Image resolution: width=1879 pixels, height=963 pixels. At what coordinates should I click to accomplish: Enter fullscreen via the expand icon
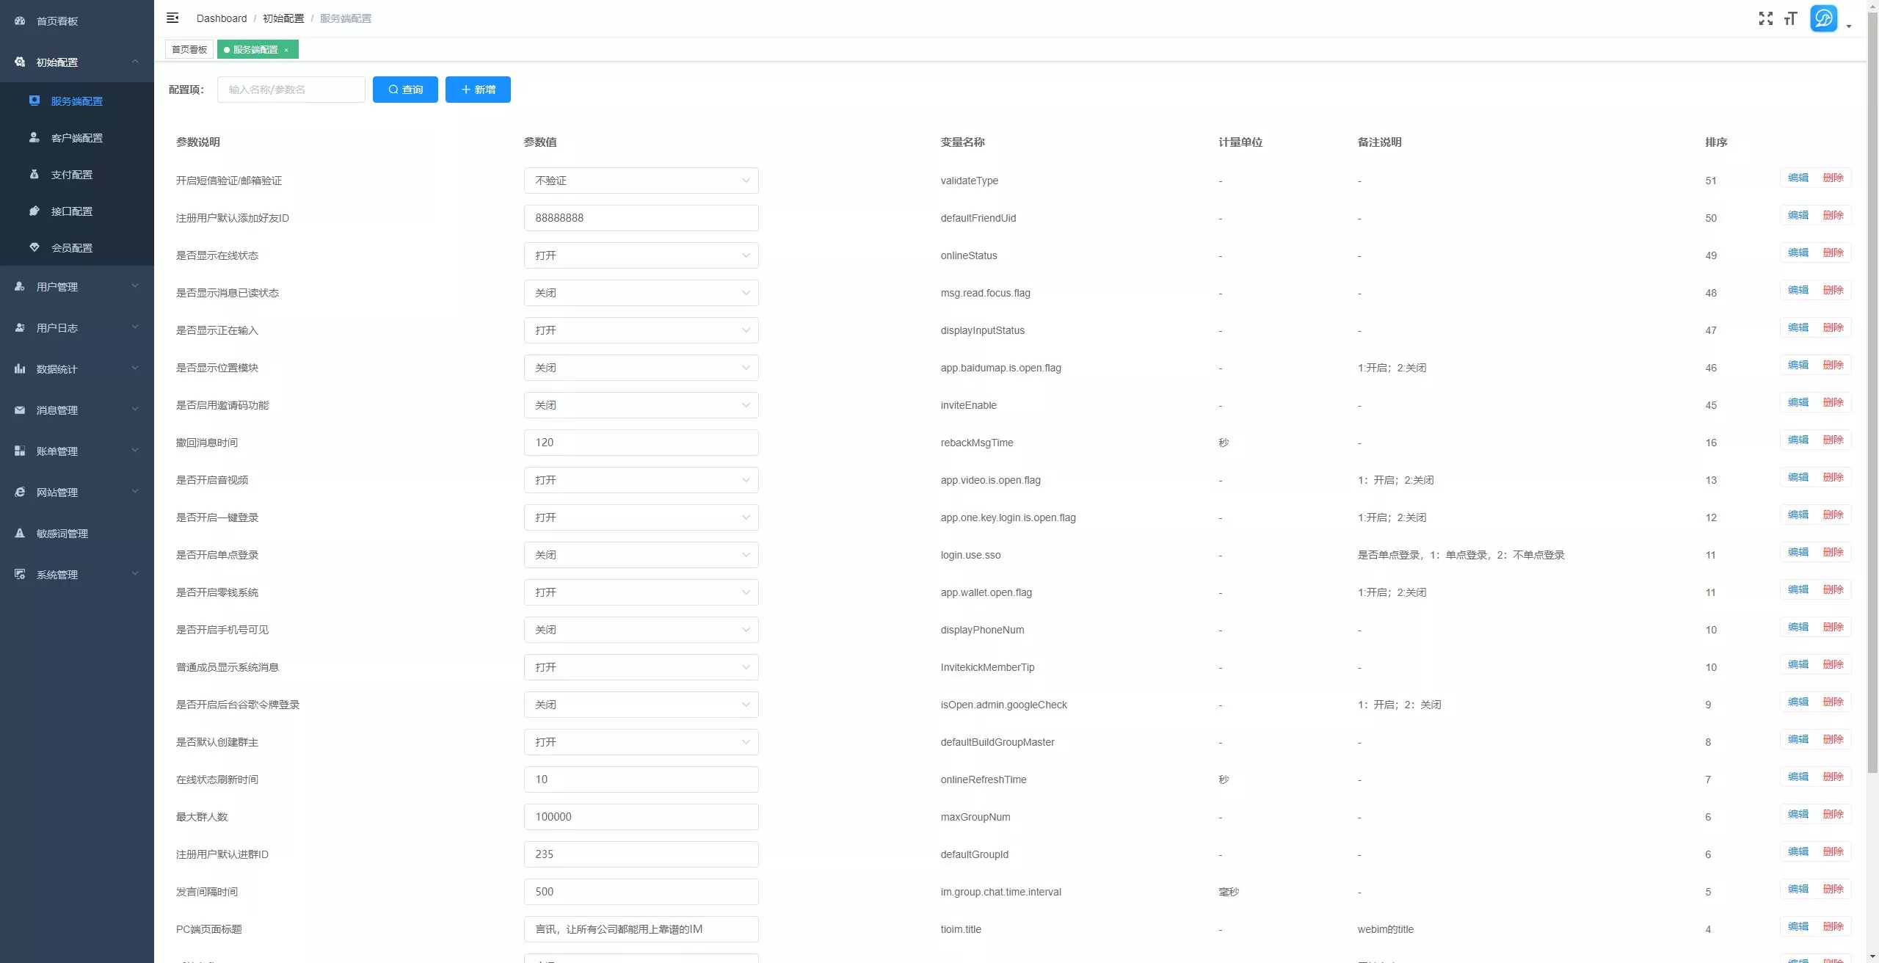(1765, 18)
